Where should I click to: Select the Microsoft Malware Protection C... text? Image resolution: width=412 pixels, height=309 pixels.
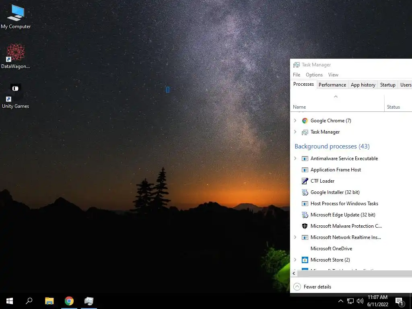point(346,226)
